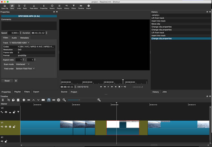
Task: Open the timeline hamburger menu
Action: coord(3,100)
